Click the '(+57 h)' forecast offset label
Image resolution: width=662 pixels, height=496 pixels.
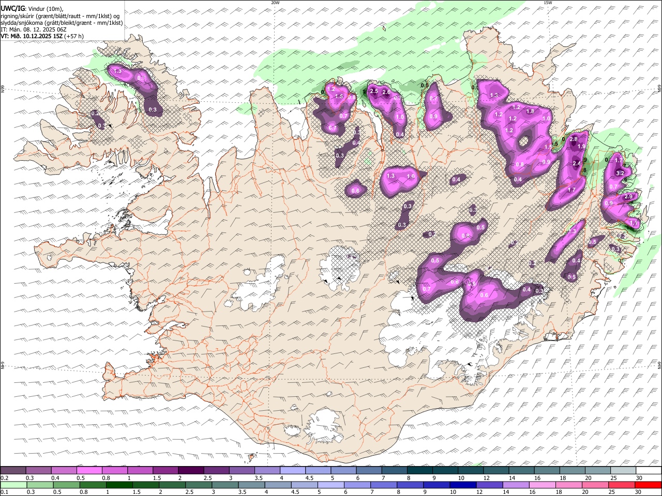pyautogui.click(x=74, y=36)
